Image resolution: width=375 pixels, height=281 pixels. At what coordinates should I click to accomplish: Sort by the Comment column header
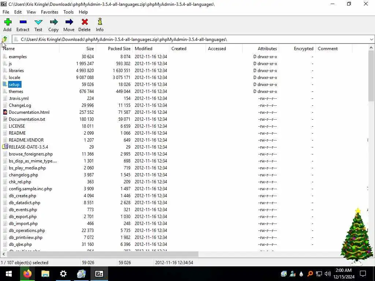point(334,49)
